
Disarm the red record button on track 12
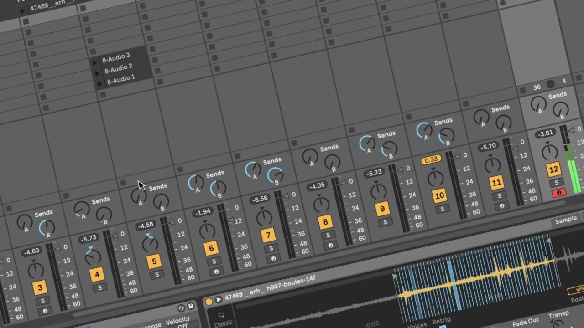(x=559, y=193)
